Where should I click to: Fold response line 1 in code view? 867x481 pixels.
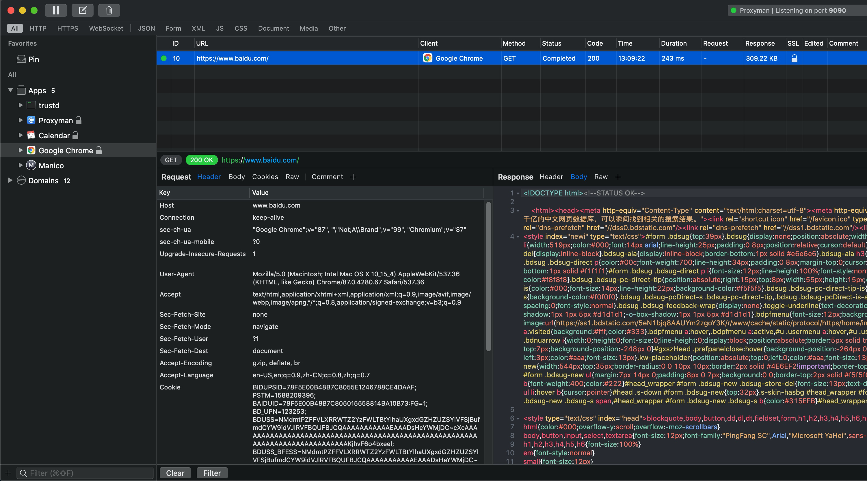[518, 194]
